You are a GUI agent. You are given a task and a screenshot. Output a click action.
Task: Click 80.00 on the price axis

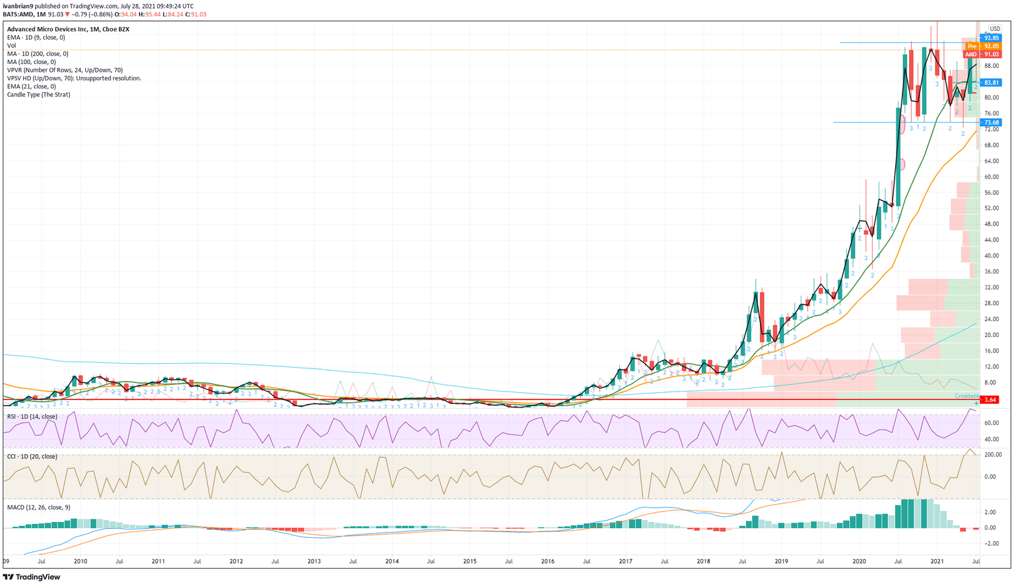[x=992, y=98]
